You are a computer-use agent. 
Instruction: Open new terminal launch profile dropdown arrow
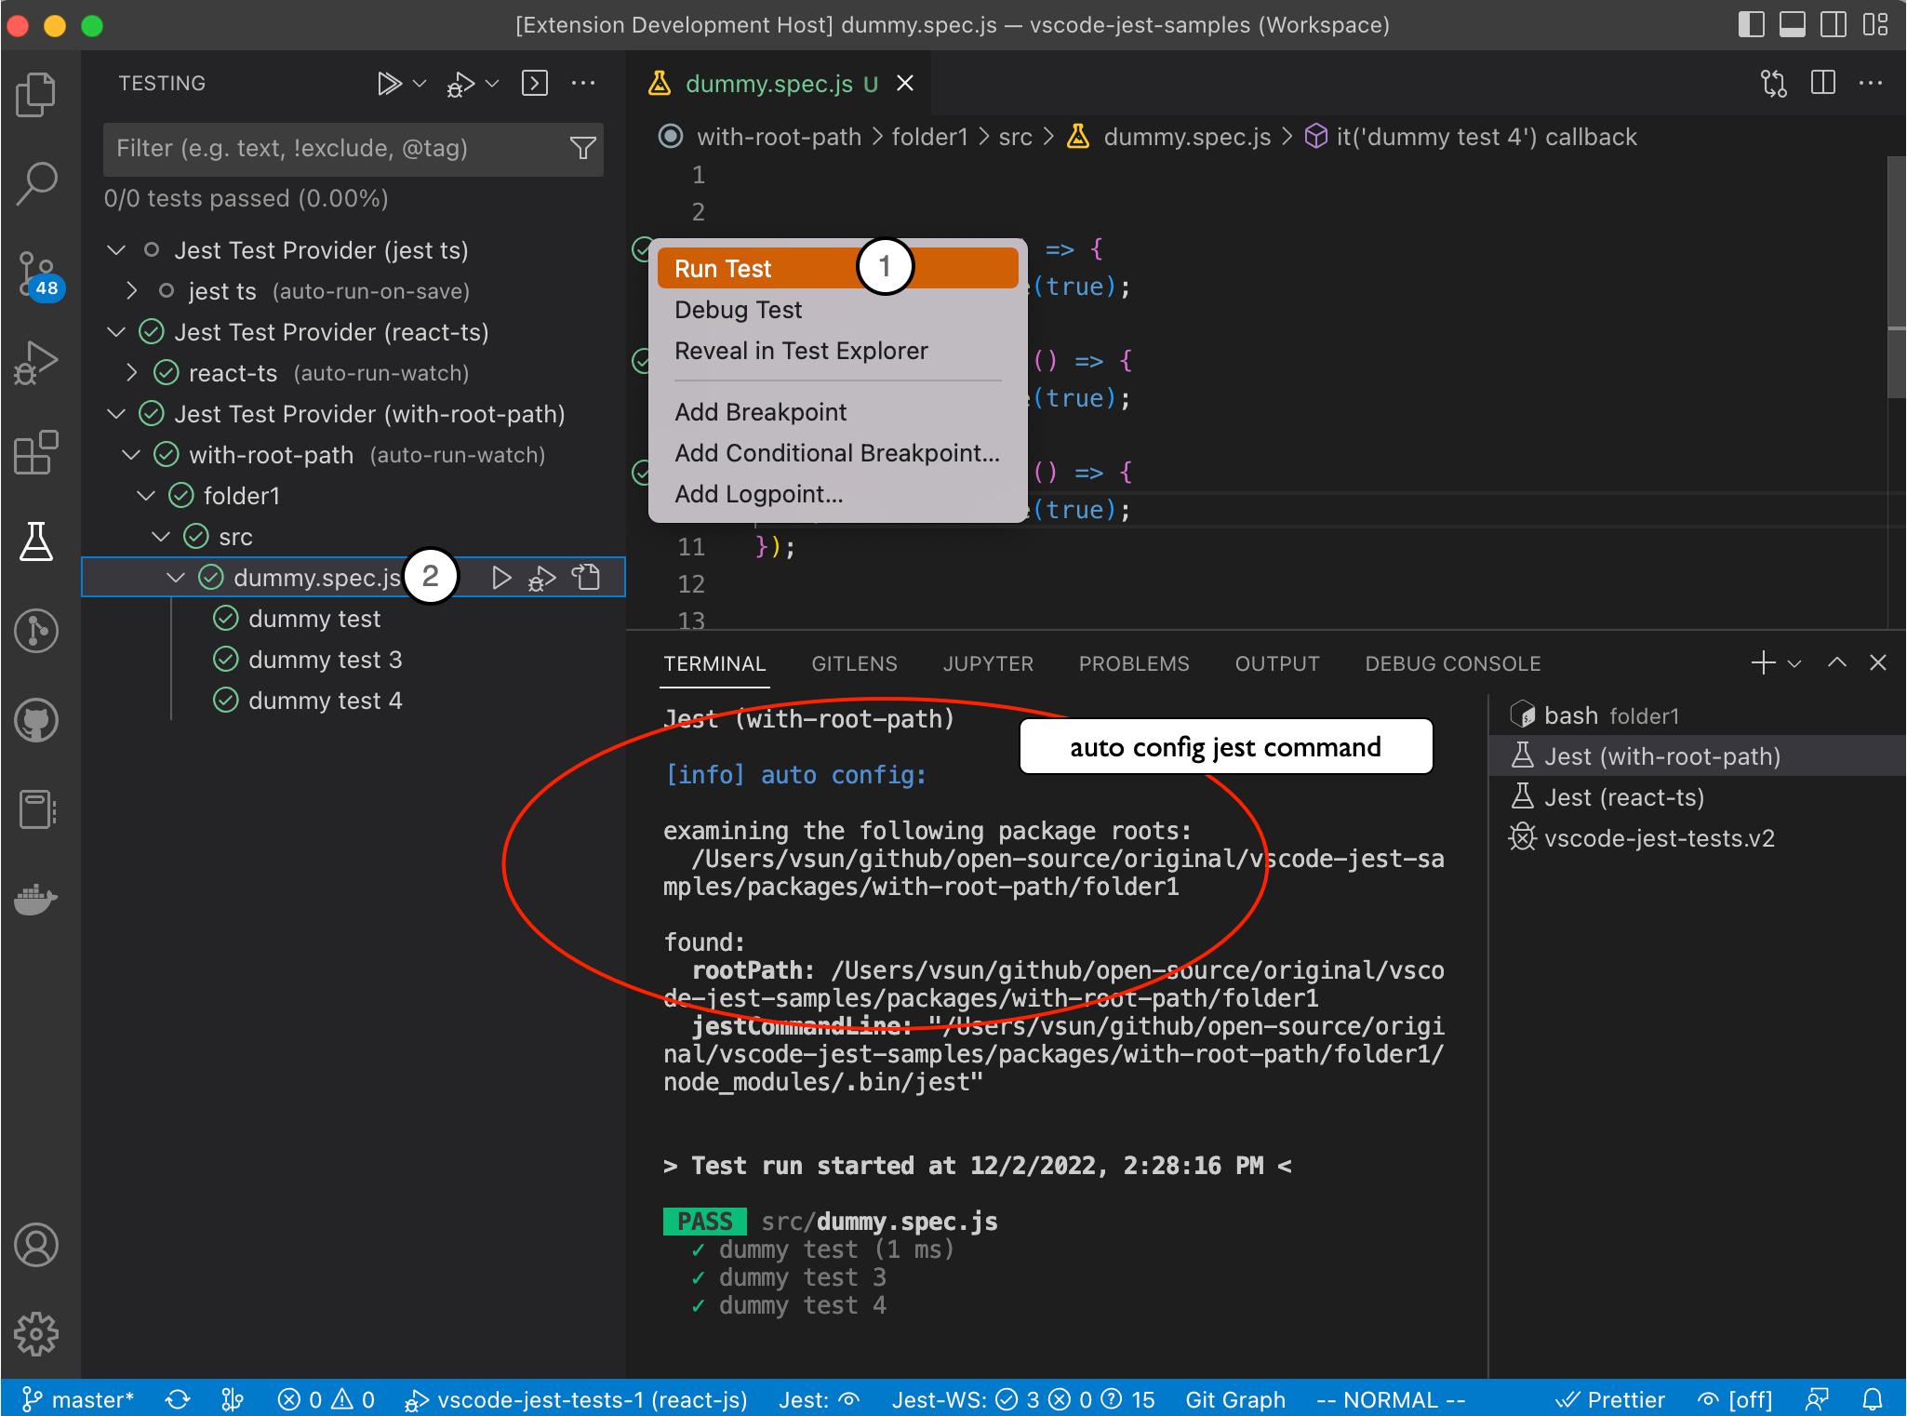pos(1794,663)
